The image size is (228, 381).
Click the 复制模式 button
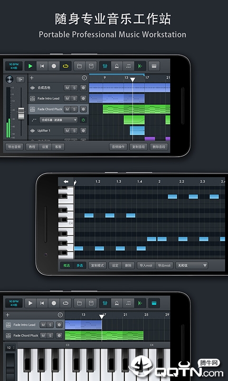coord(97,265)
